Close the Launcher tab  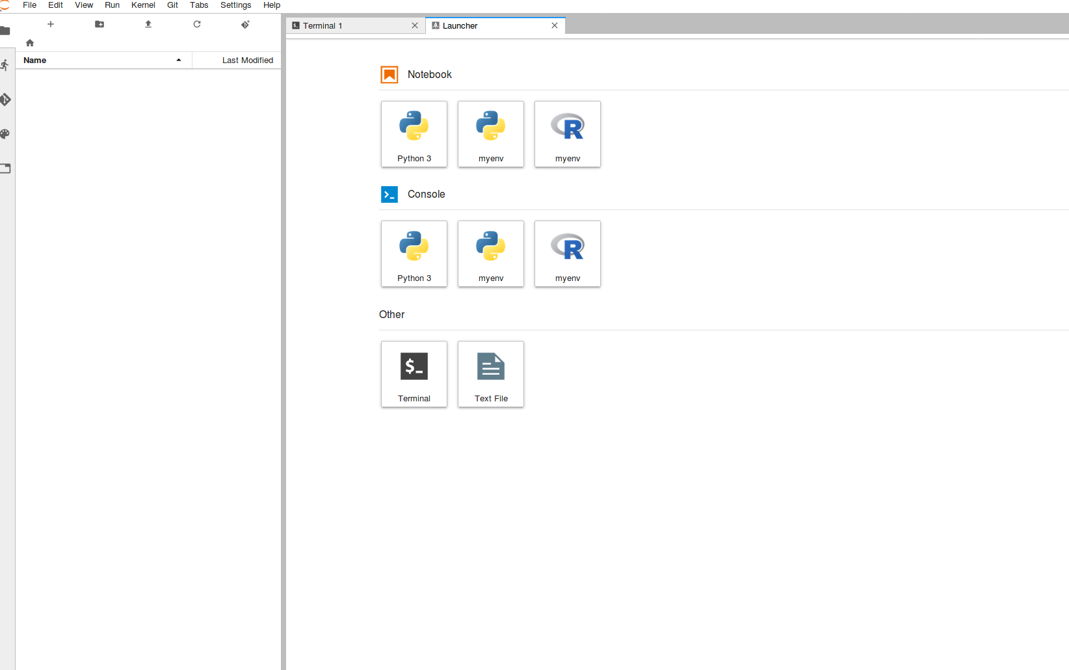point(555,26)
